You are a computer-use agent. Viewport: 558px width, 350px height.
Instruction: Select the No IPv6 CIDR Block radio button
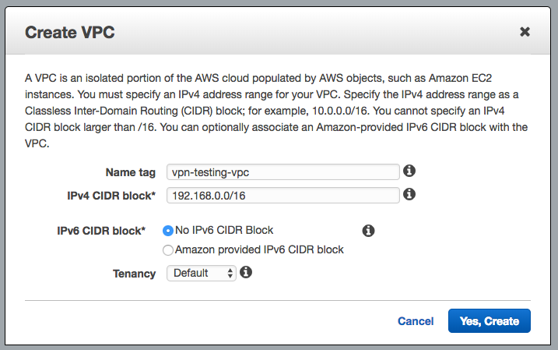point(167,231)
